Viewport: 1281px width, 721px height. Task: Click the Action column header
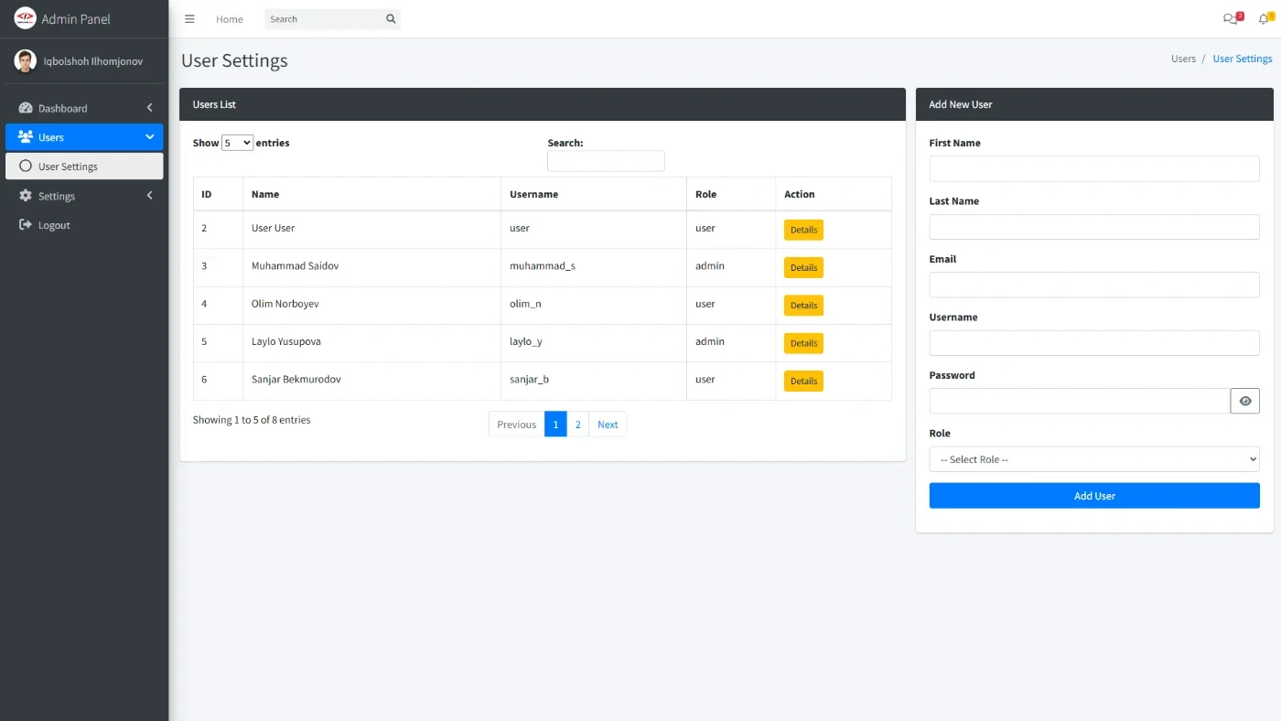834,194
